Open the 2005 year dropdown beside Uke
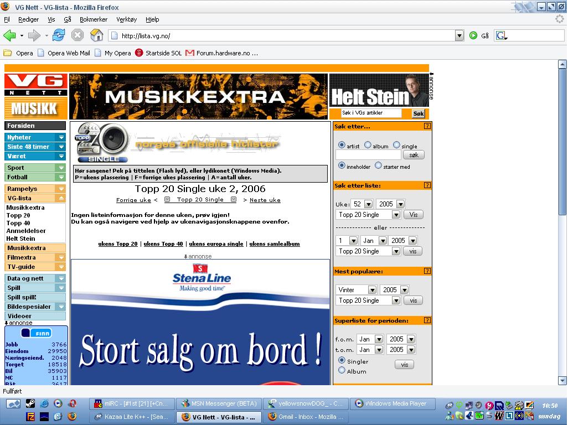 390,204
